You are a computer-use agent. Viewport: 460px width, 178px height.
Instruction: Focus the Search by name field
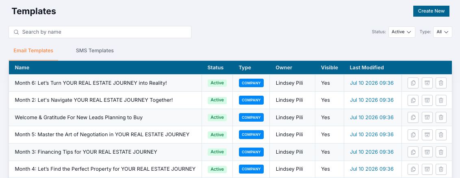click(100, 32)
